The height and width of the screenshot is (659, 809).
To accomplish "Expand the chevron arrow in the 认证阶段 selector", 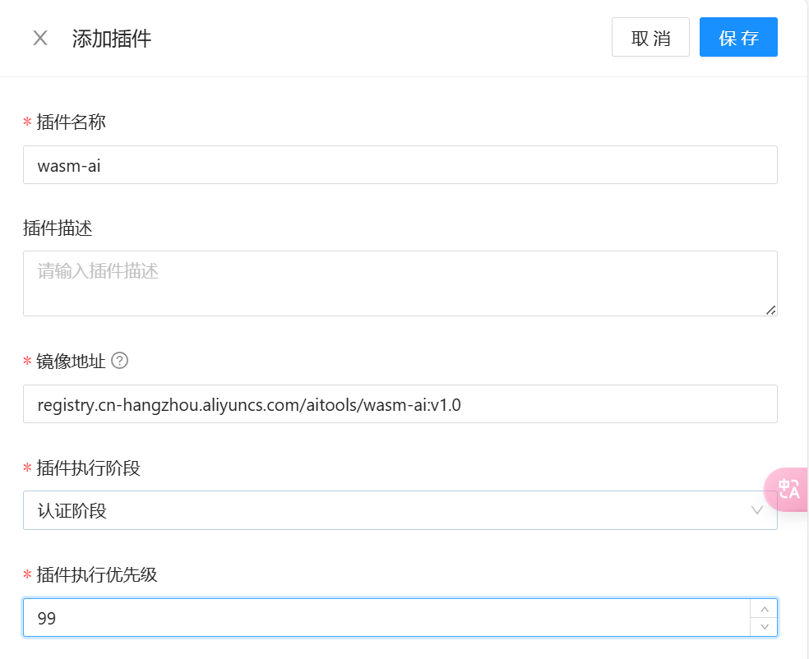I will click(x=757, y=511).
